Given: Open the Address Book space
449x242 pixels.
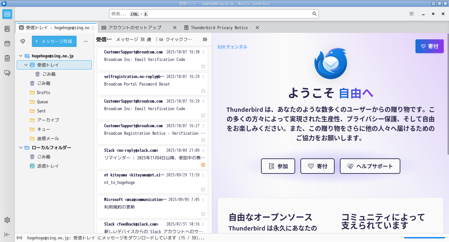Looking at the screenshot, I should pos(7,29).
